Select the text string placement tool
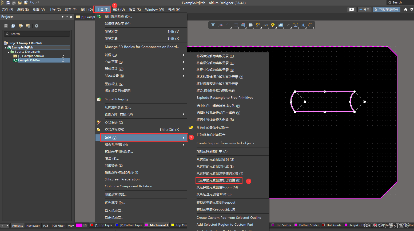This screenshot has width=414, height=231. point(303,25)
